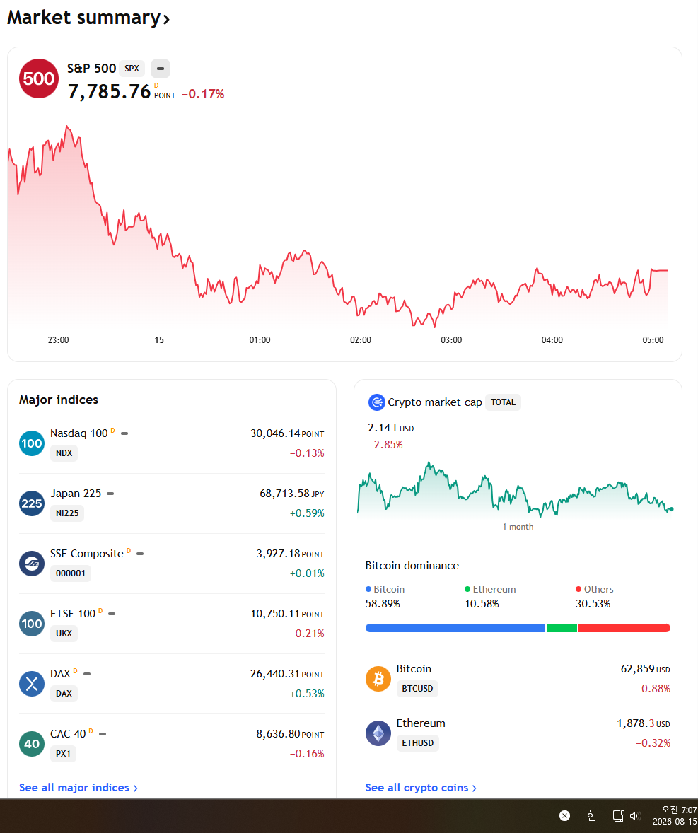Click the 000001 ticker tag
The height and width of the screenshot is (833, 698).
coord(71,573)
